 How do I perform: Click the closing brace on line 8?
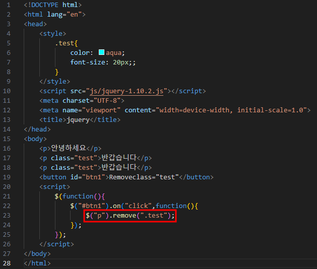(57, 72)
